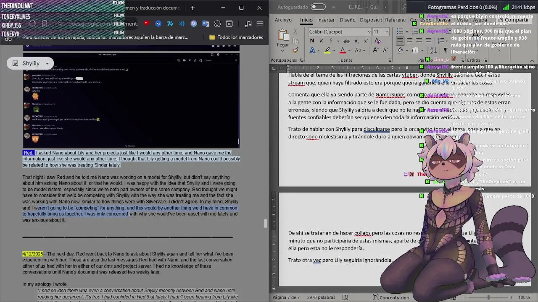
Task: Toggle Bold (N) formatting in Word
Action: tap(312, 41)
